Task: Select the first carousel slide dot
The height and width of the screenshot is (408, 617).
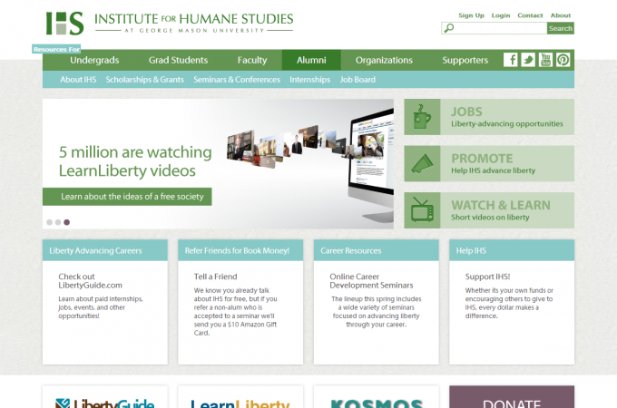Action: click(50, 222)
